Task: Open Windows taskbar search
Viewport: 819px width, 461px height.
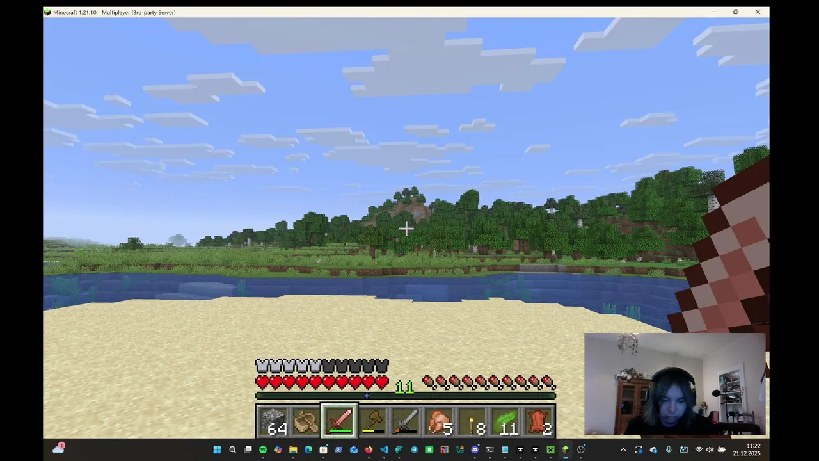Action: (x=233, y=449)
